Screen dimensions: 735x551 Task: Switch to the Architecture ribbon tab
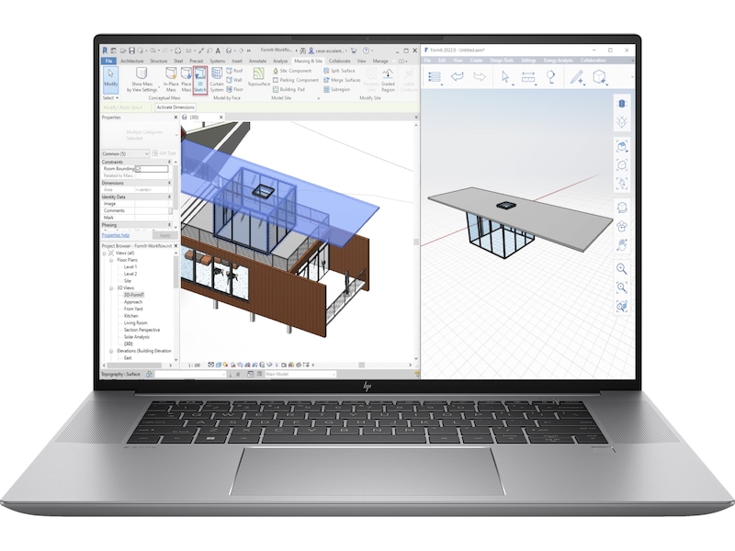pos(132,61)
